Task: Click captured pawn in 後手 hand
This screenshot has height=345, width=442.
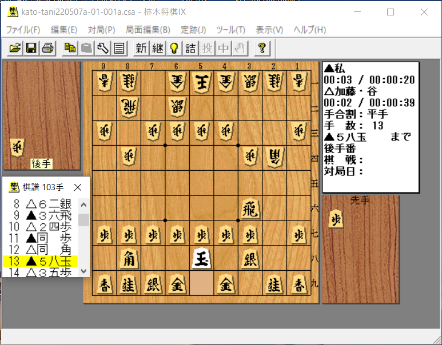Action: [x=18, y=147]
